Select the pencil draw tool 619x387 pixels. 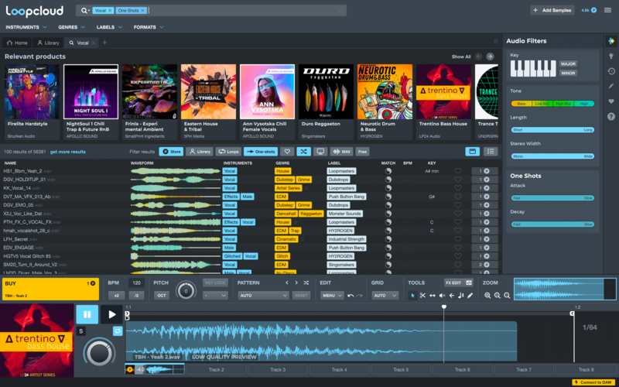(x=470, y=296)
